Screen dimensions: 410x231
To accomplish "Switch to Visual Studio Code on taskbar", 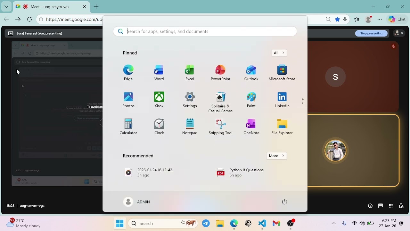I will click(262, 223).
